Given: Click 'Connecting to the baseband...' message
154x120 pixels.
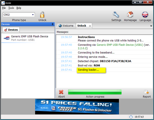Looking at the screenshot, I should (x=96, y=53).
